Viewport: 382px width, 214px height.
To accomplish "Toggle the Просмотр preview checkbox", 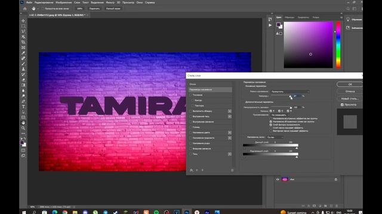I will pyautogui.click(x=342, y=105).
